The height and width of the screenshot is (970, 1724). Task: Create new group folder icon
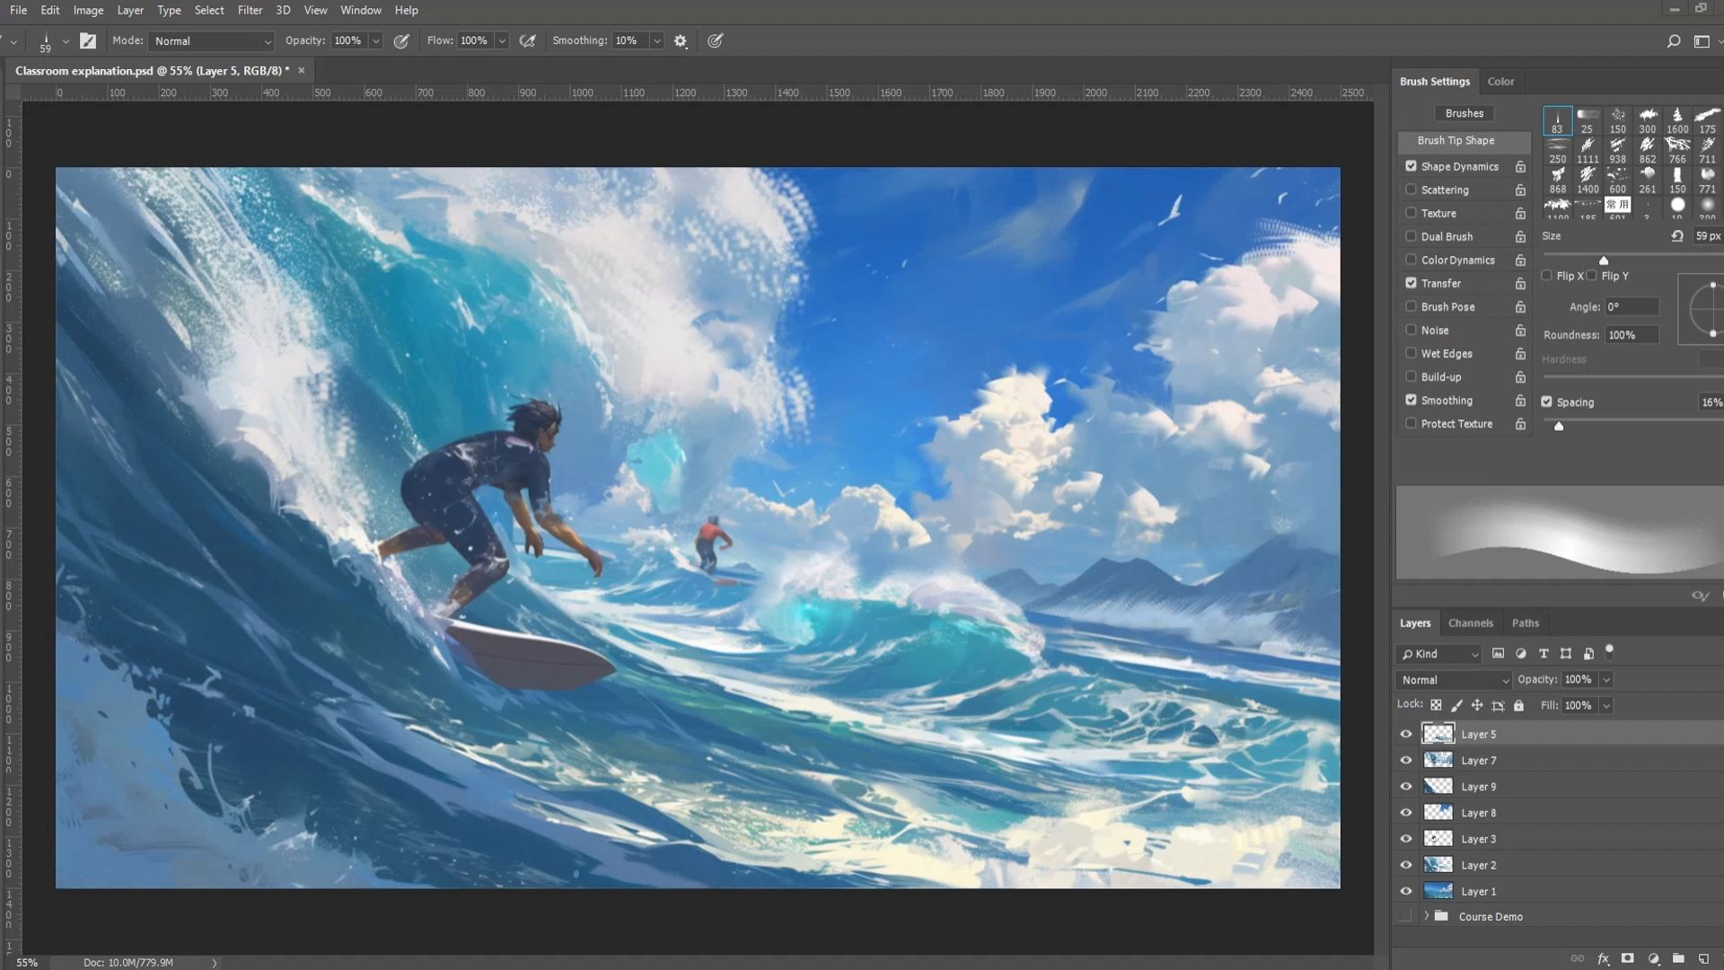point(1678,958)
